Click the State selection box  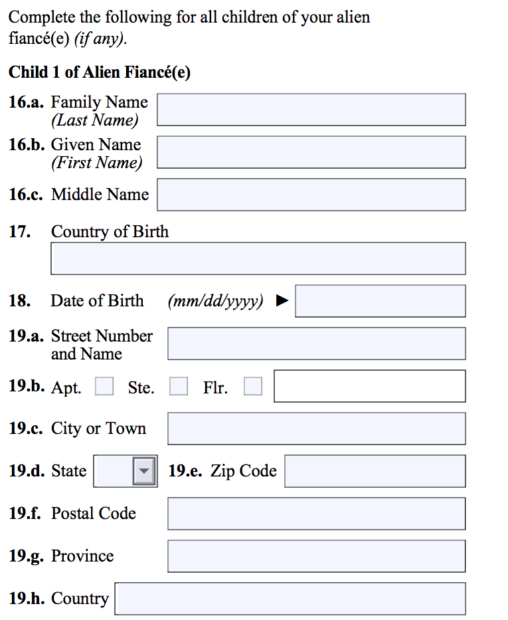click(x=114, y=471)
